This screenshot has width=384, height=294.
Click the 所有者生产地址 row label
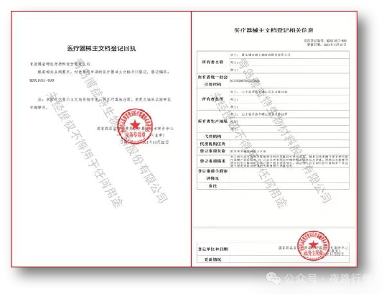click(212, 121)
